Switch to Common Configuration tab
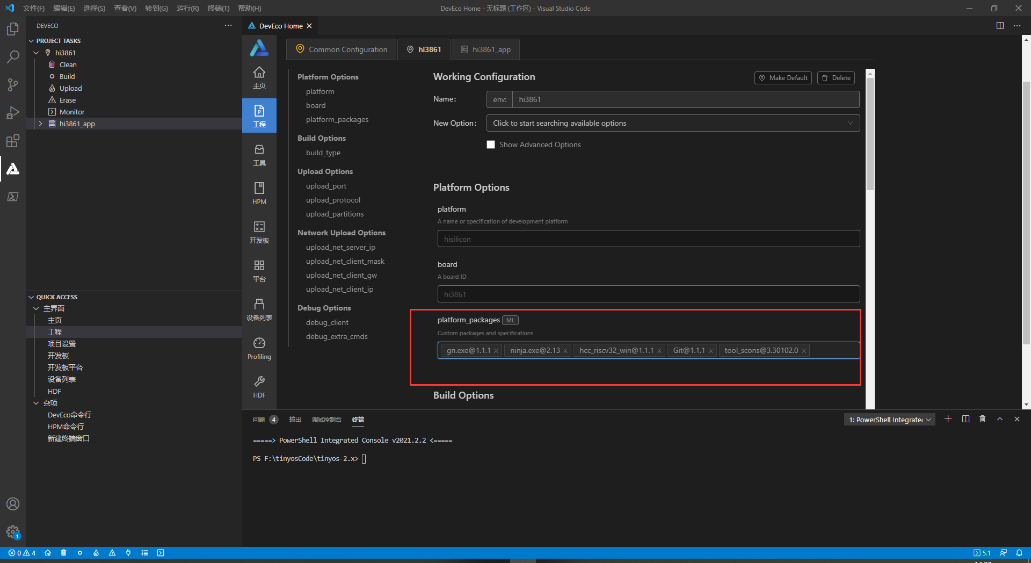This screenshot has width=1031, height=563. [342, 49]
